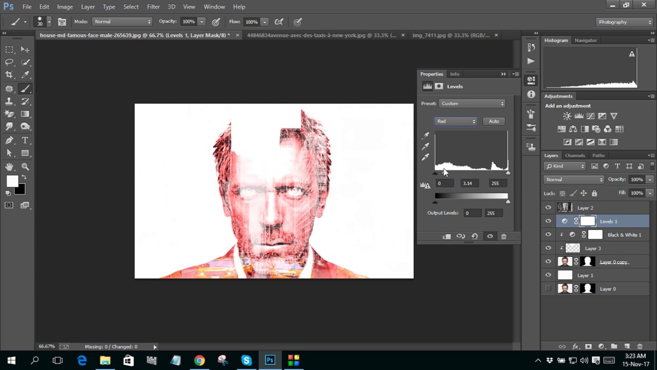Select the Horizontal Type tool
Viewport: 657px width, 370px height.
pyautogui.click(x=25, y=140)
